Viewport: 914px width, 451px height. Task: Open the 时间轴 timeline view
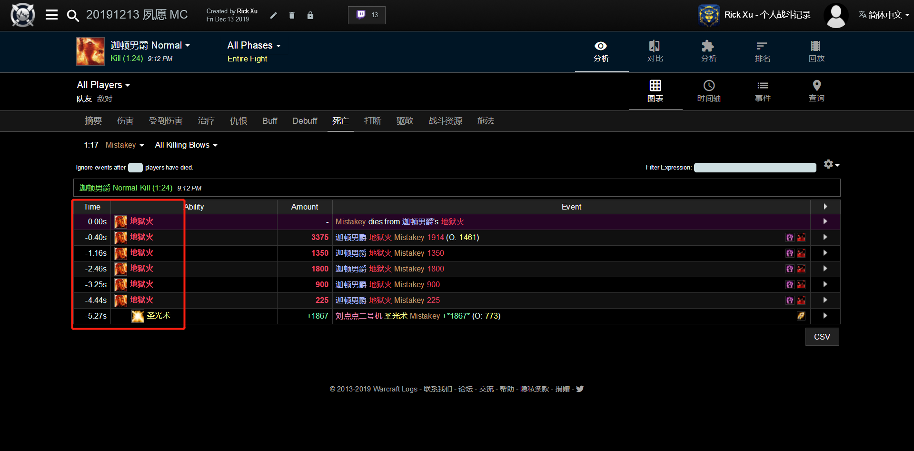tap(709, 91)
